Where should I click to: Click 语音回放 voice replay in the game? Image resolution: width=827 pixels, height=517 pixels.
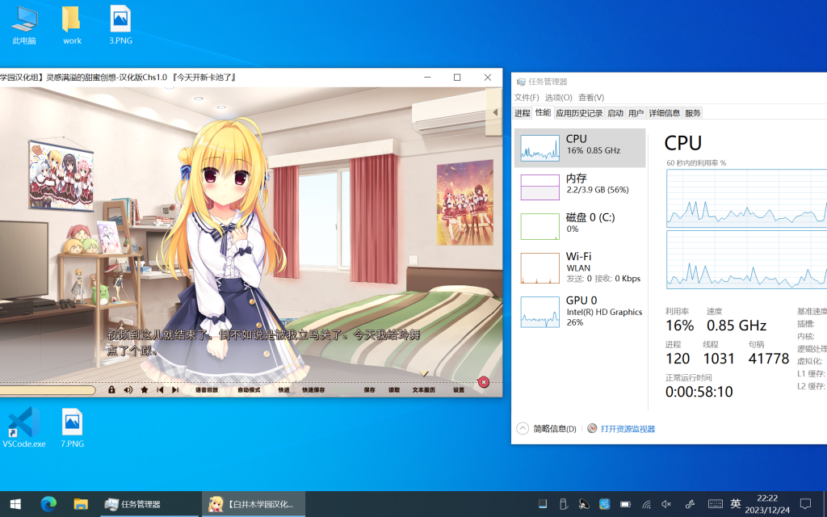(x=207, y=390)
